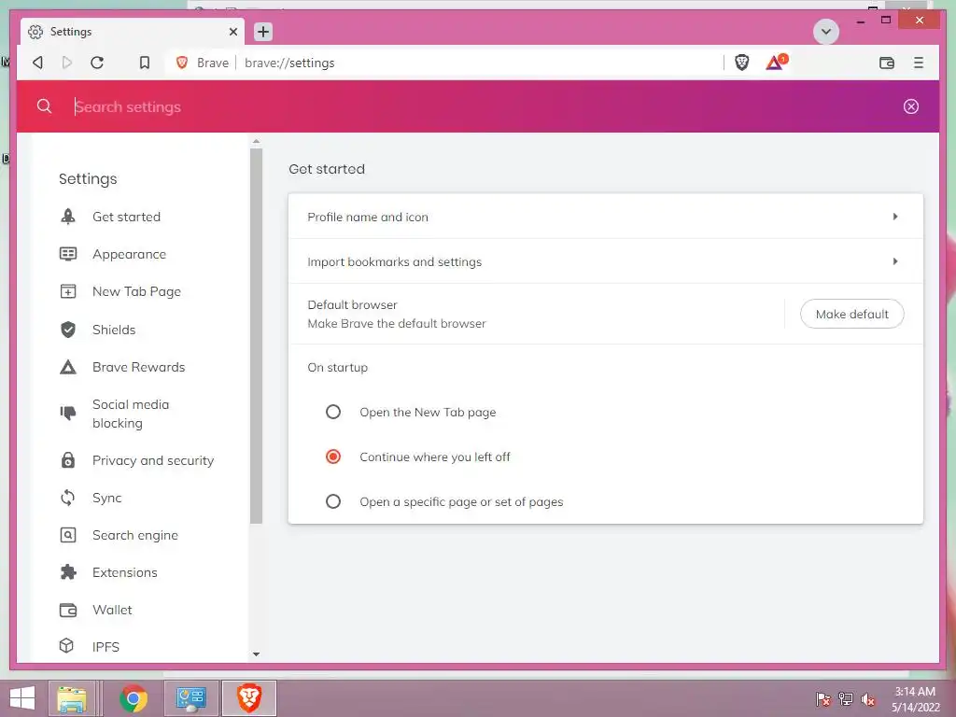Viewport: 956px width, 717px height.
Task: Open the Appearance settings section
Action: click(x=129, y=254)
